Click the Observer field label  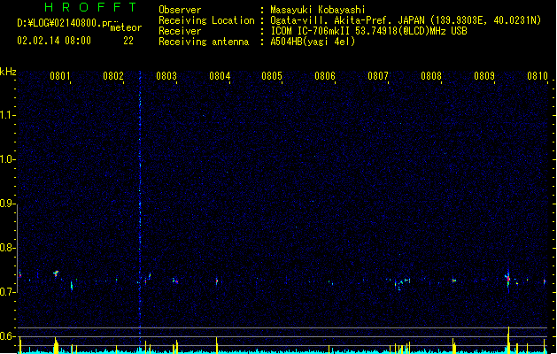tap(180, 10)
